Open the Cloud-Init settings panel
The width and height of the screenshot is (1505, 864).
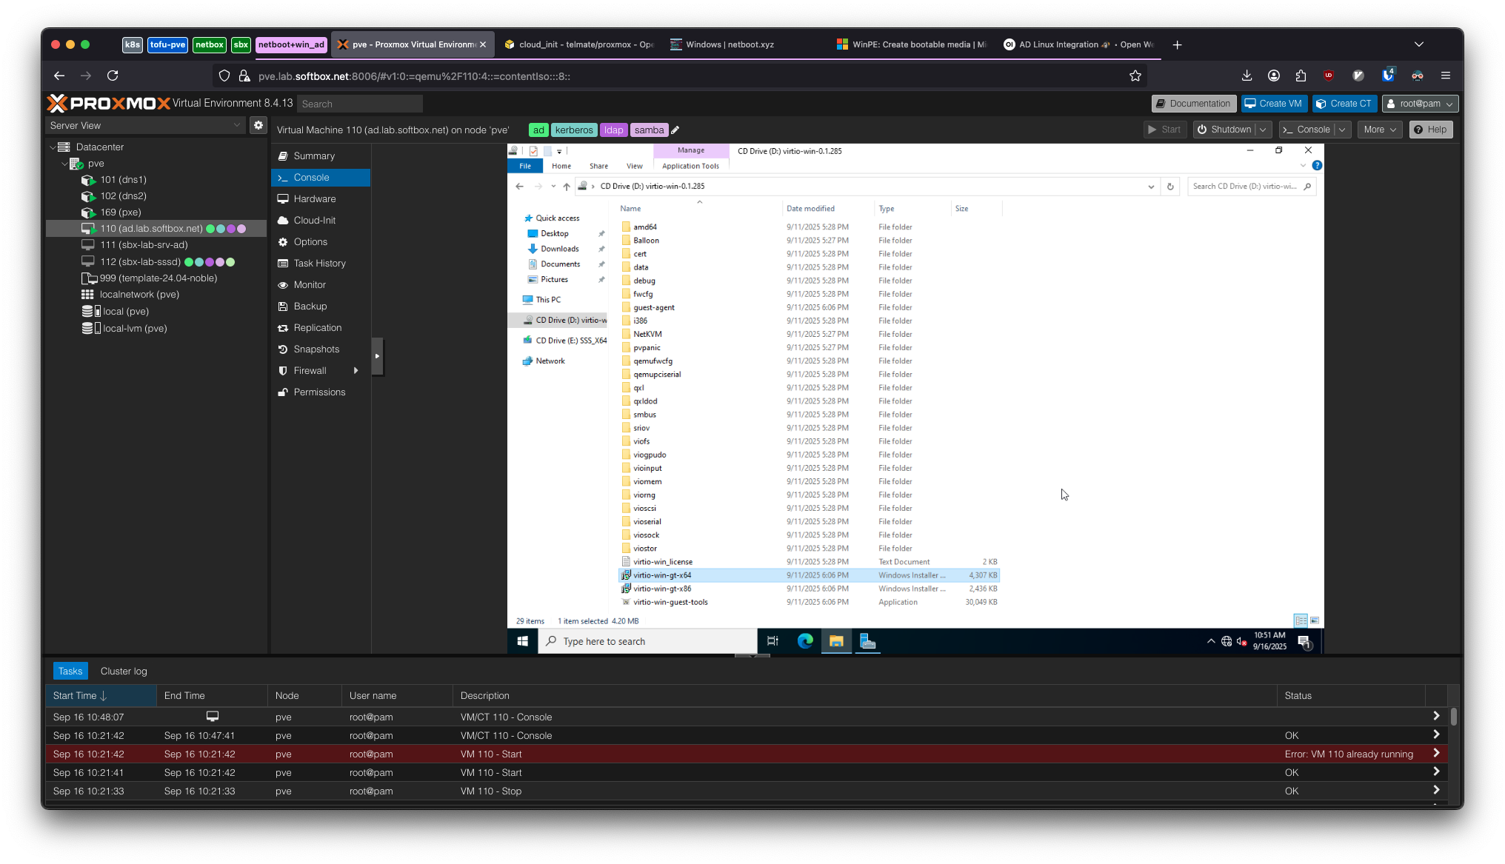(x=314, y=220)
